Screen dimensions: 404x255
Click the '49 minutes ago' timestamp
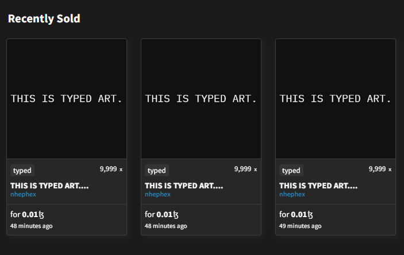301,226
